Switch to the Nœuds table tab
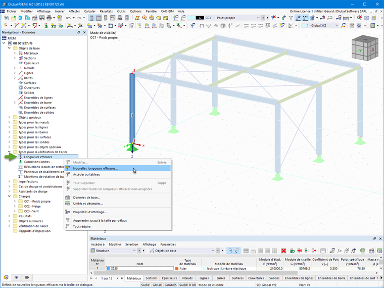This screenshot has height=288, width=384. point(187,278)
